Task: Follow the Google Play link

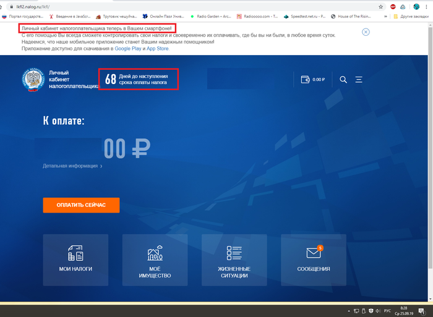Action: [128, 49]
